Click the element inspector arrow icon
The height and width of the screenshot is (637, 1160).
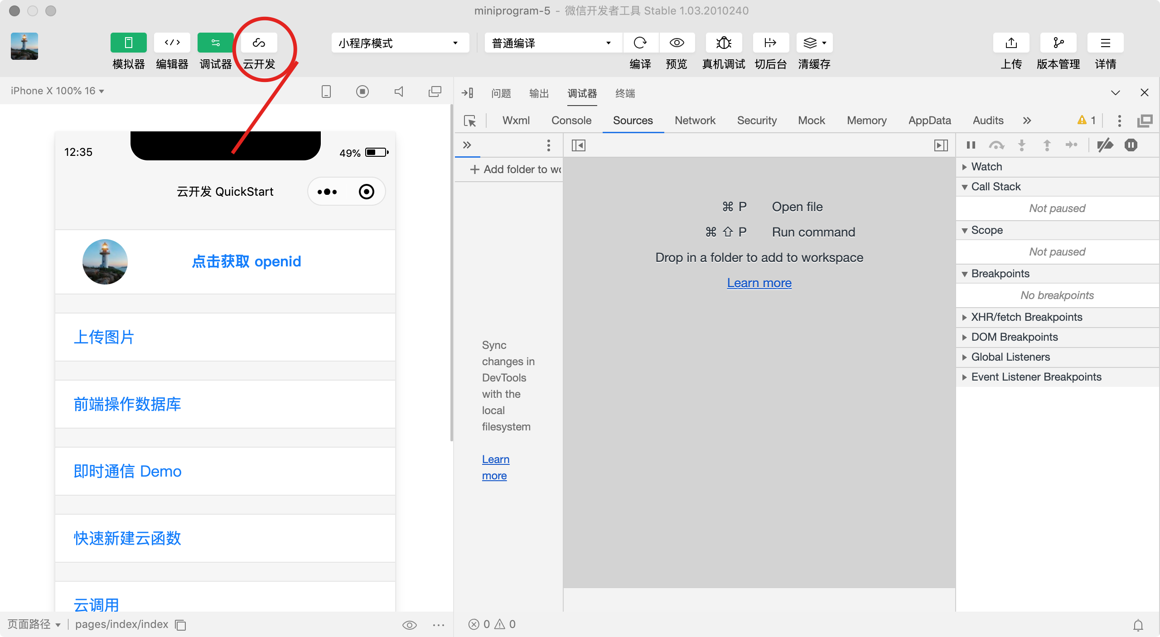[470, 121]
